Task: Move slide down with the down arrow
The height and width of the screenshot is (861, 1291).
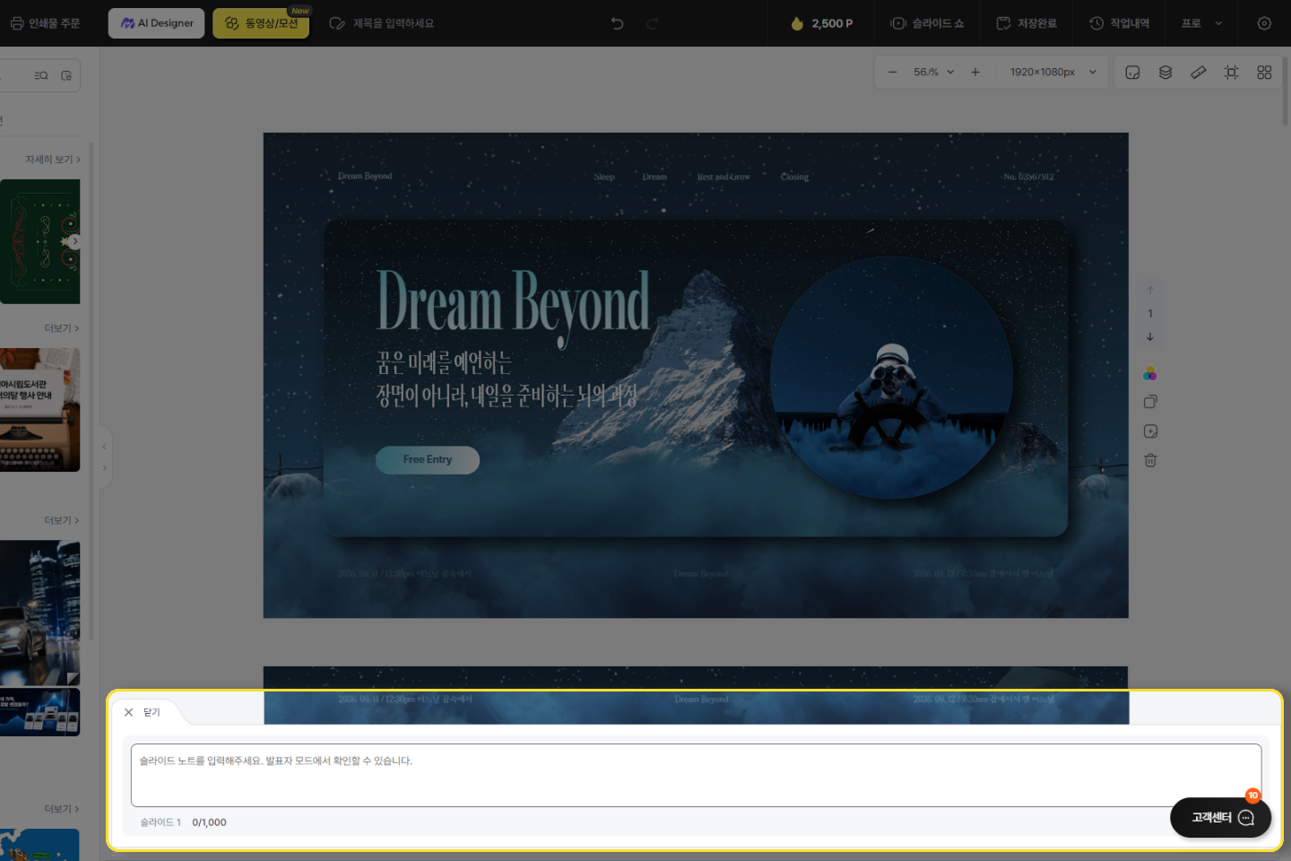Action: tap(1150, 337)
